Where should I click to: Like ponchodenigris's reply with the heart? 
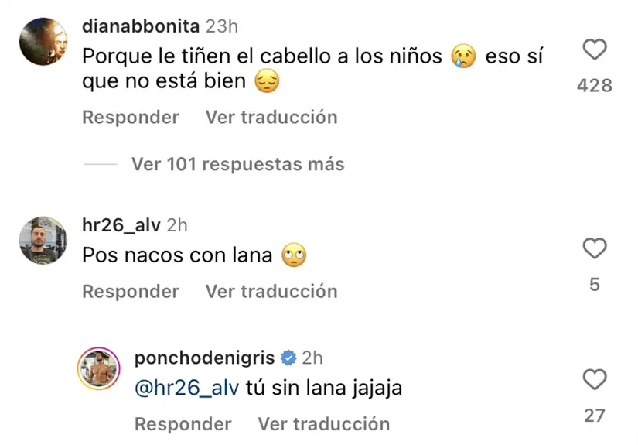(x=594, y=380)
